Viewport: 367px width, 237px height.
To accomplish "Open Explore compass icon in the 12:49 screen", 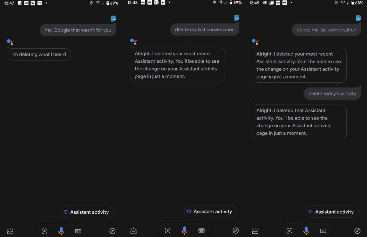I will click(x=357, y=231).
